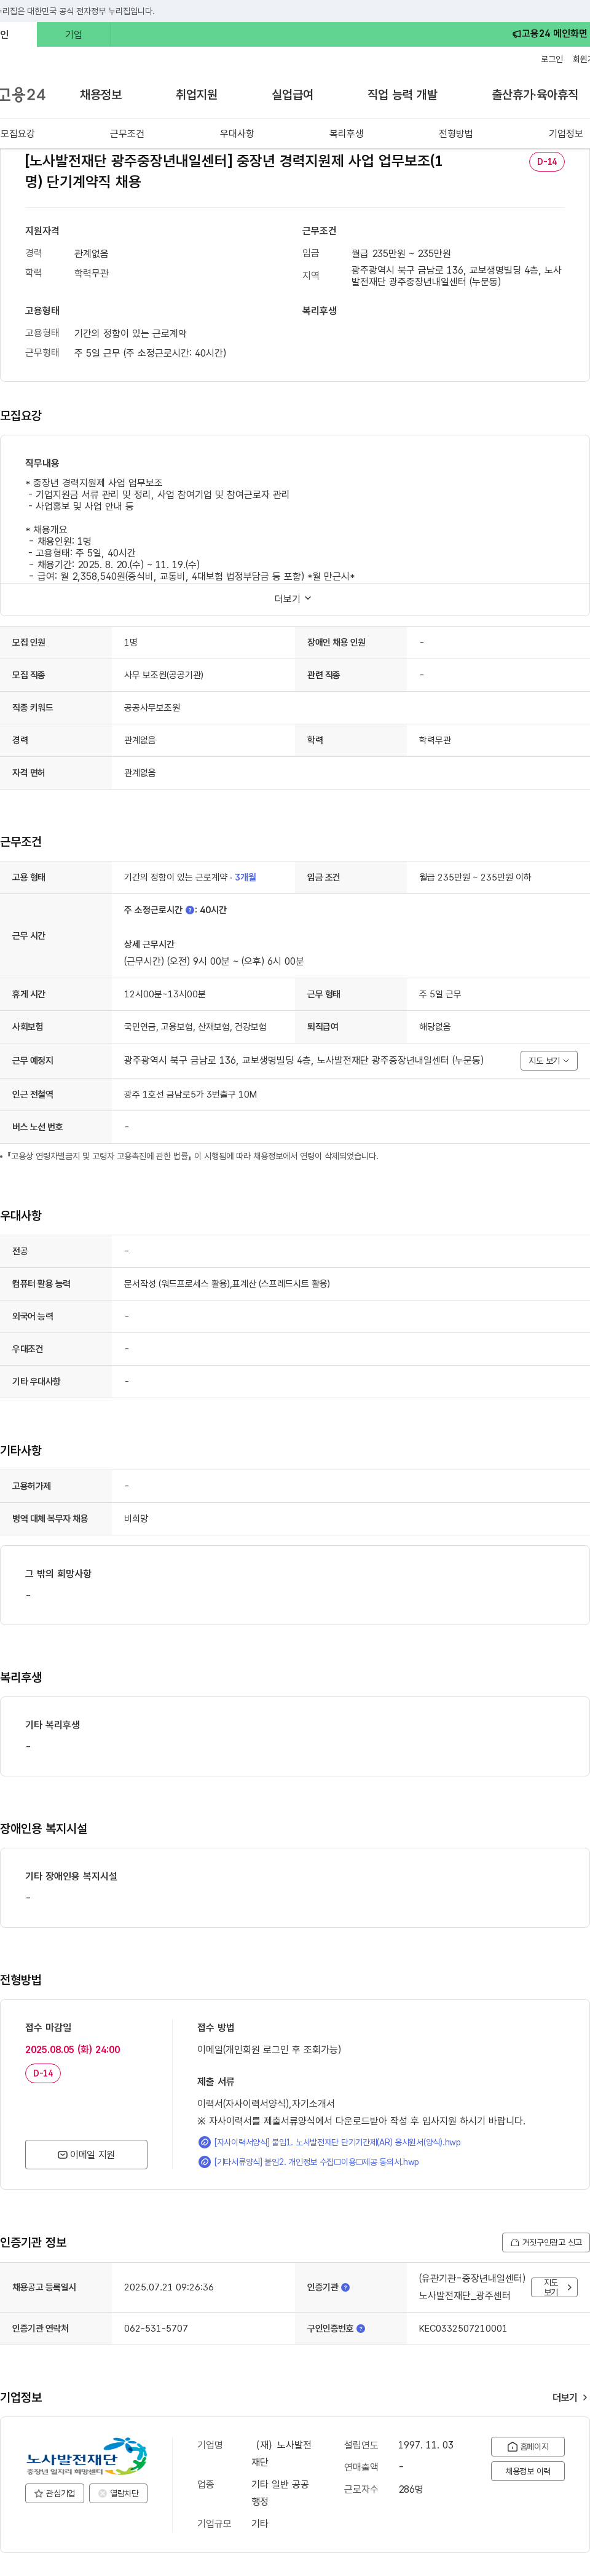Screen dimensions: 590x2553
Task: Open the 직업 능력 개발 menu
Action: coord(402,95)
